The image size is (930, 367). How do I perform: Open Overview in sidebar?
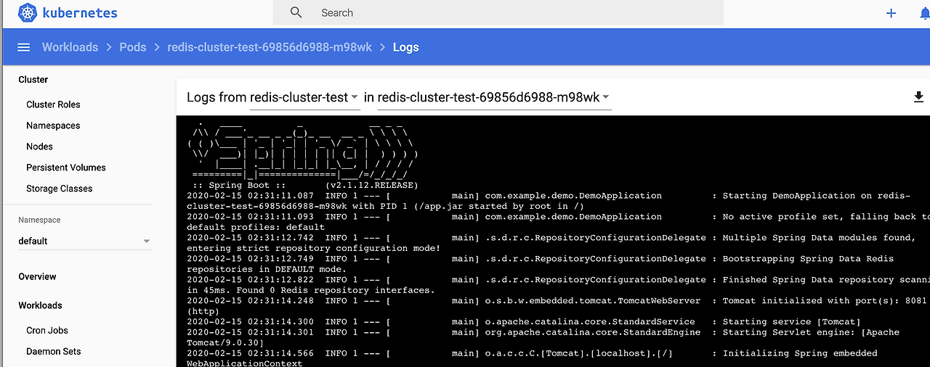pos(37,276)
